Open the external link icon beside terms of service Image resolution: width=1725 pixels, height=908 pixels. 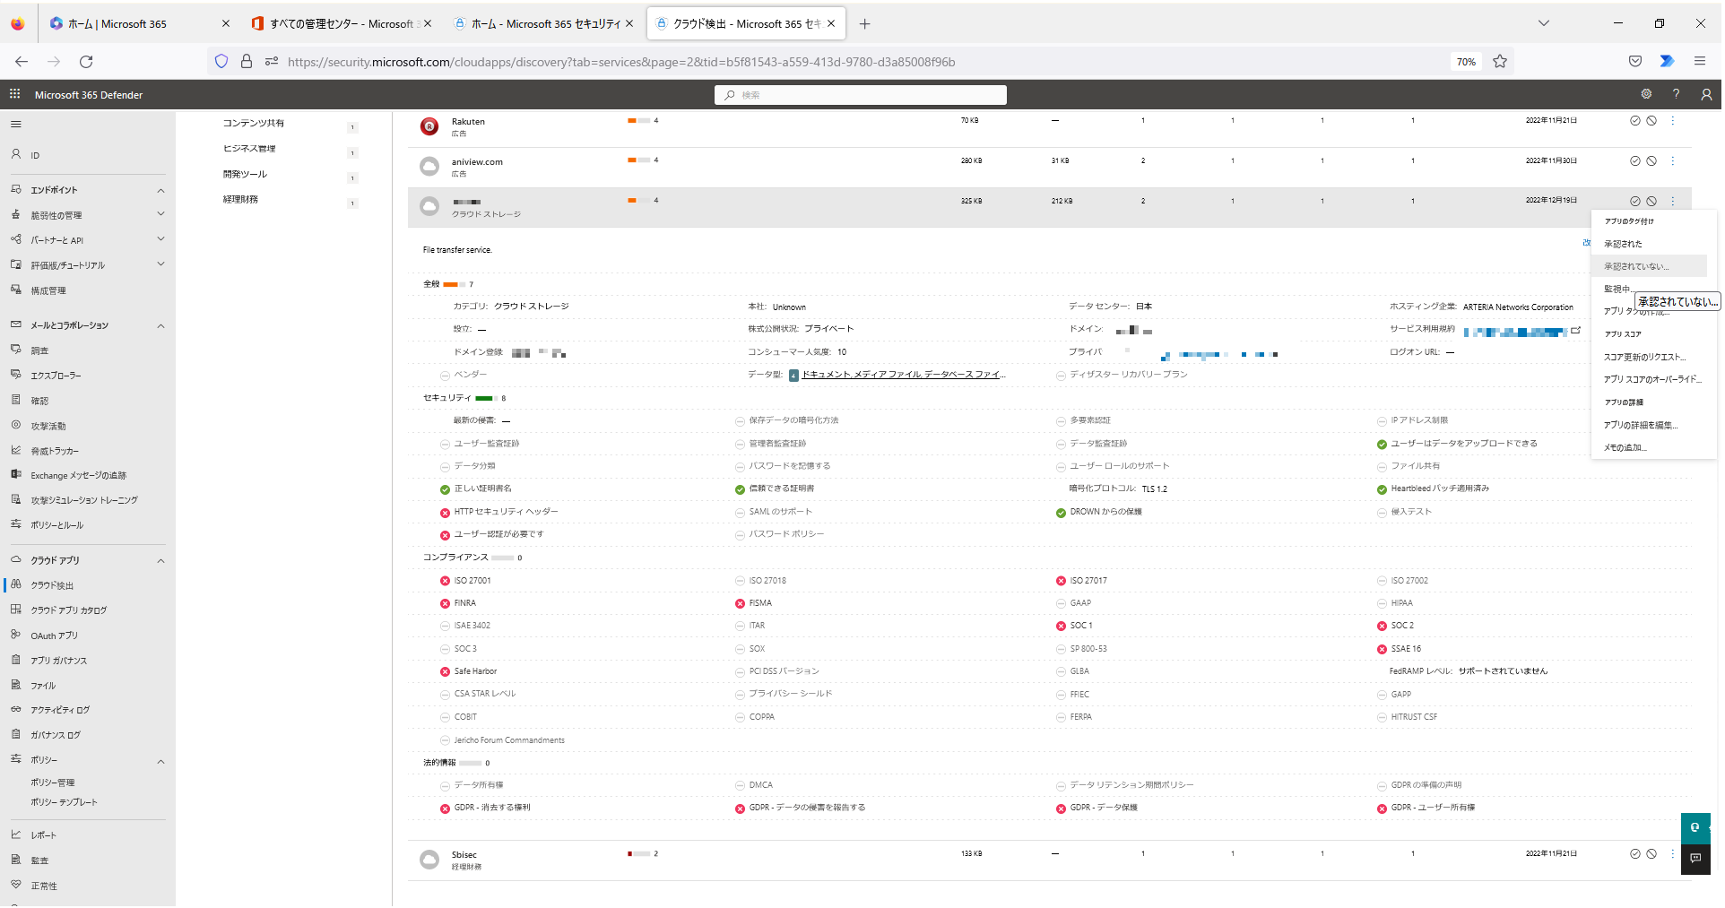click(x=1575, y=331)
